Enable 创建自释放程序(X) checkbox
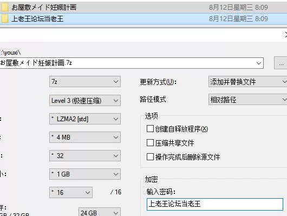Viewport: 287px width, 216px height. coord(150,129)
